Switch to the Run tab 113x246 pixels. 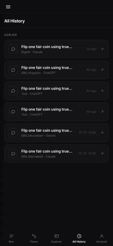(11, 238)
